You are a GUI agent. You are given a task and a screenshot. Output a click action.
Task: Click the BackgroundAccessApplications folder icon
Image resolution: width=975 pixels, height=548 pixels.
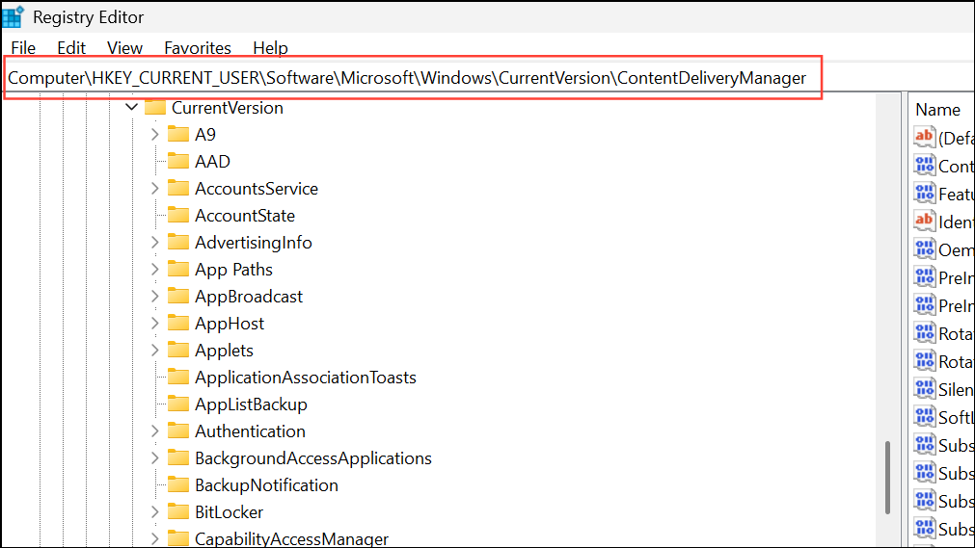coord(178,457)
